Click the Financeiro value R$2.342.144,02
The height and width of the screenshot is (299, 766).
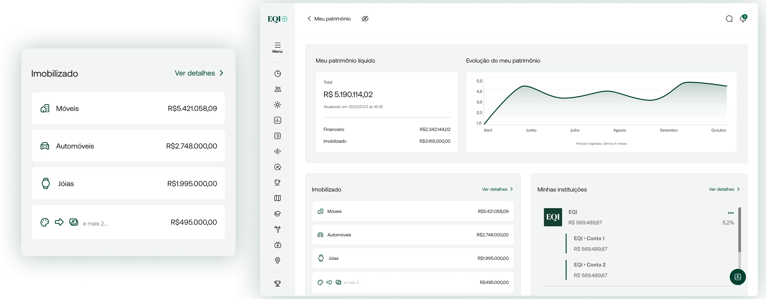tap(435, 129)
